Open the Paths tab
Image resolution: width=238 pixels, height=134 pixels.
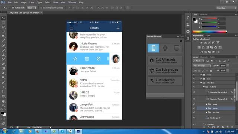tap(212, 57)
